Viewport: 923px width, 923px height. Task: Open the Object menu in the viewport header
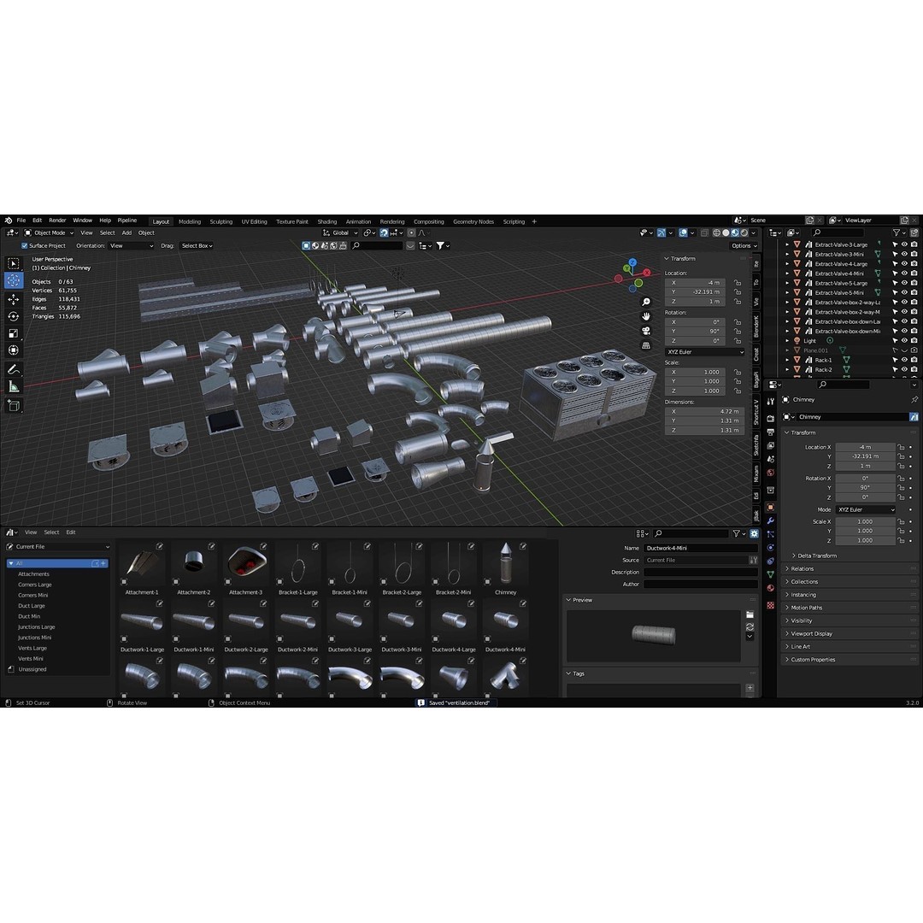tap(147, 232)
